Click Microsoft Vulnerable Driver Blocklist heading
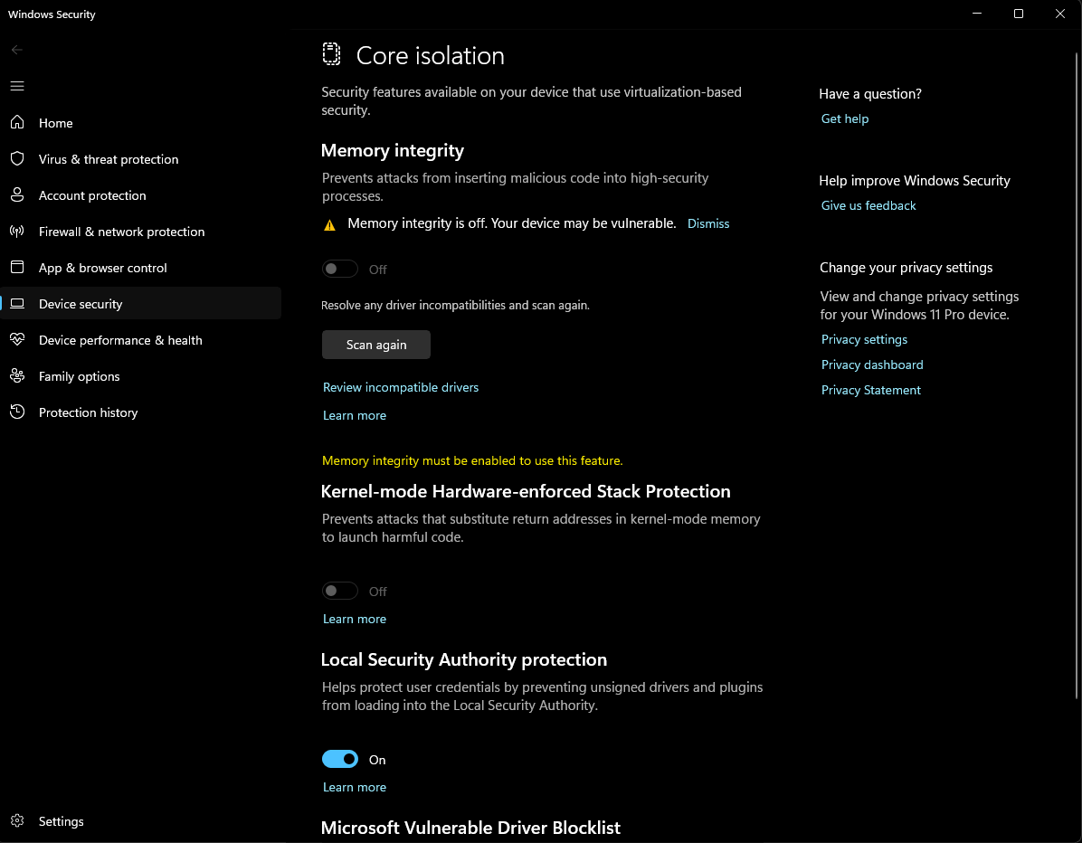 click(470, 828)
